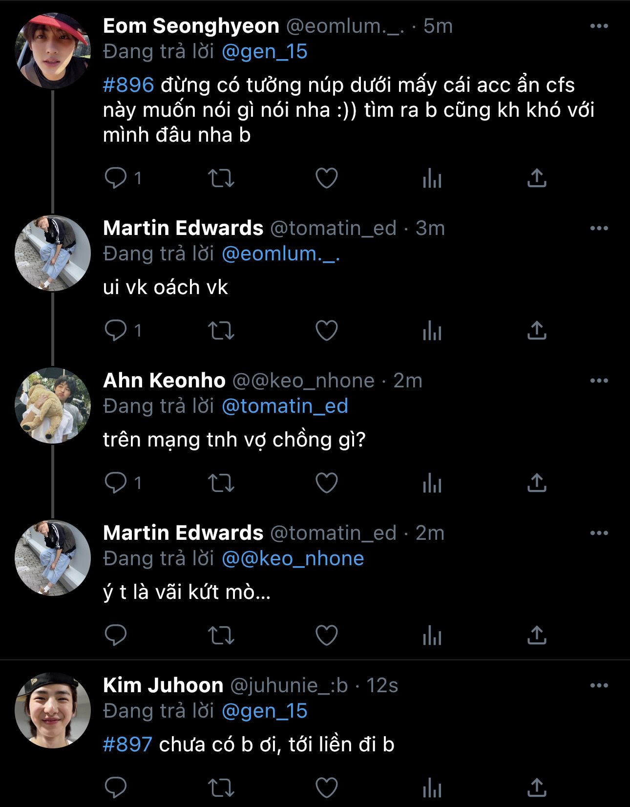Open more menu on Ahn Keonho's tweet
Viewport: 630px width, 807px height.
click(x=599, y=381)
